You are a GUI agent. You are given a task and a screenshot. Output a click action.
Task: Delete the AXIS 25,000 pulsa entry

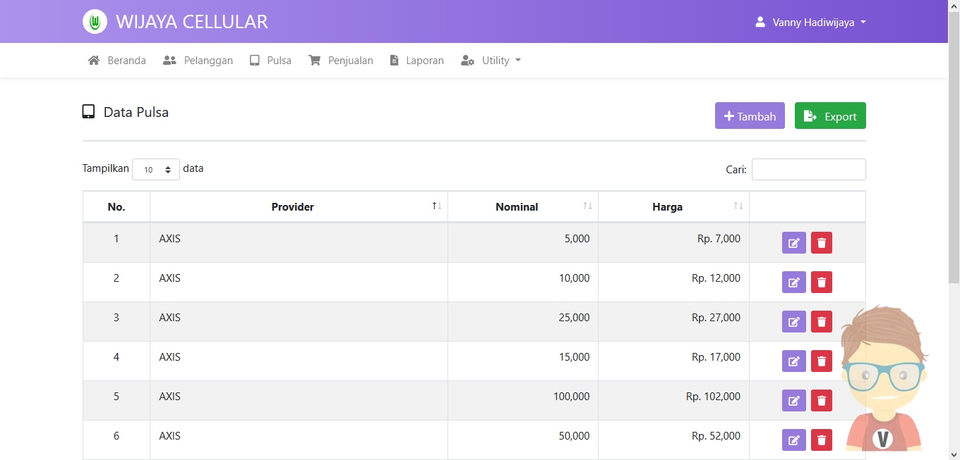click(821, 322)
